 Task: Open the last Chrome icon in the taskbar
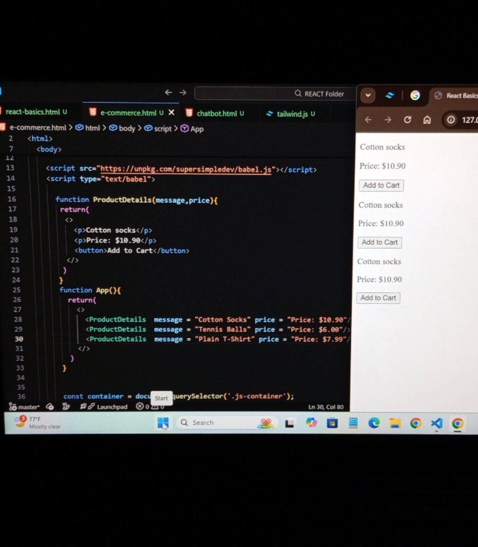(457, 423)
